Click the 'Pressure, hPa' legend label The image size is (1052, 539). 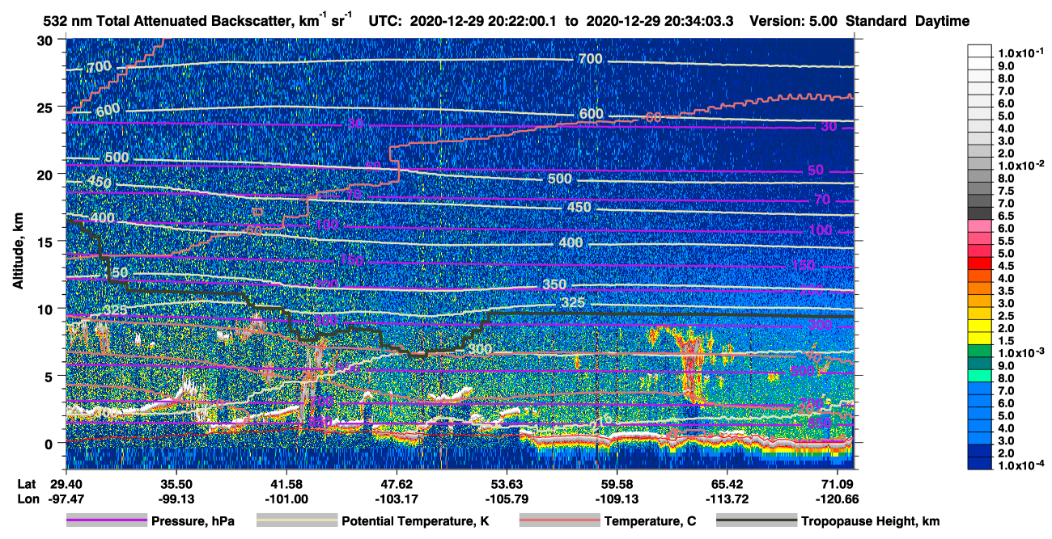(193, 522)
